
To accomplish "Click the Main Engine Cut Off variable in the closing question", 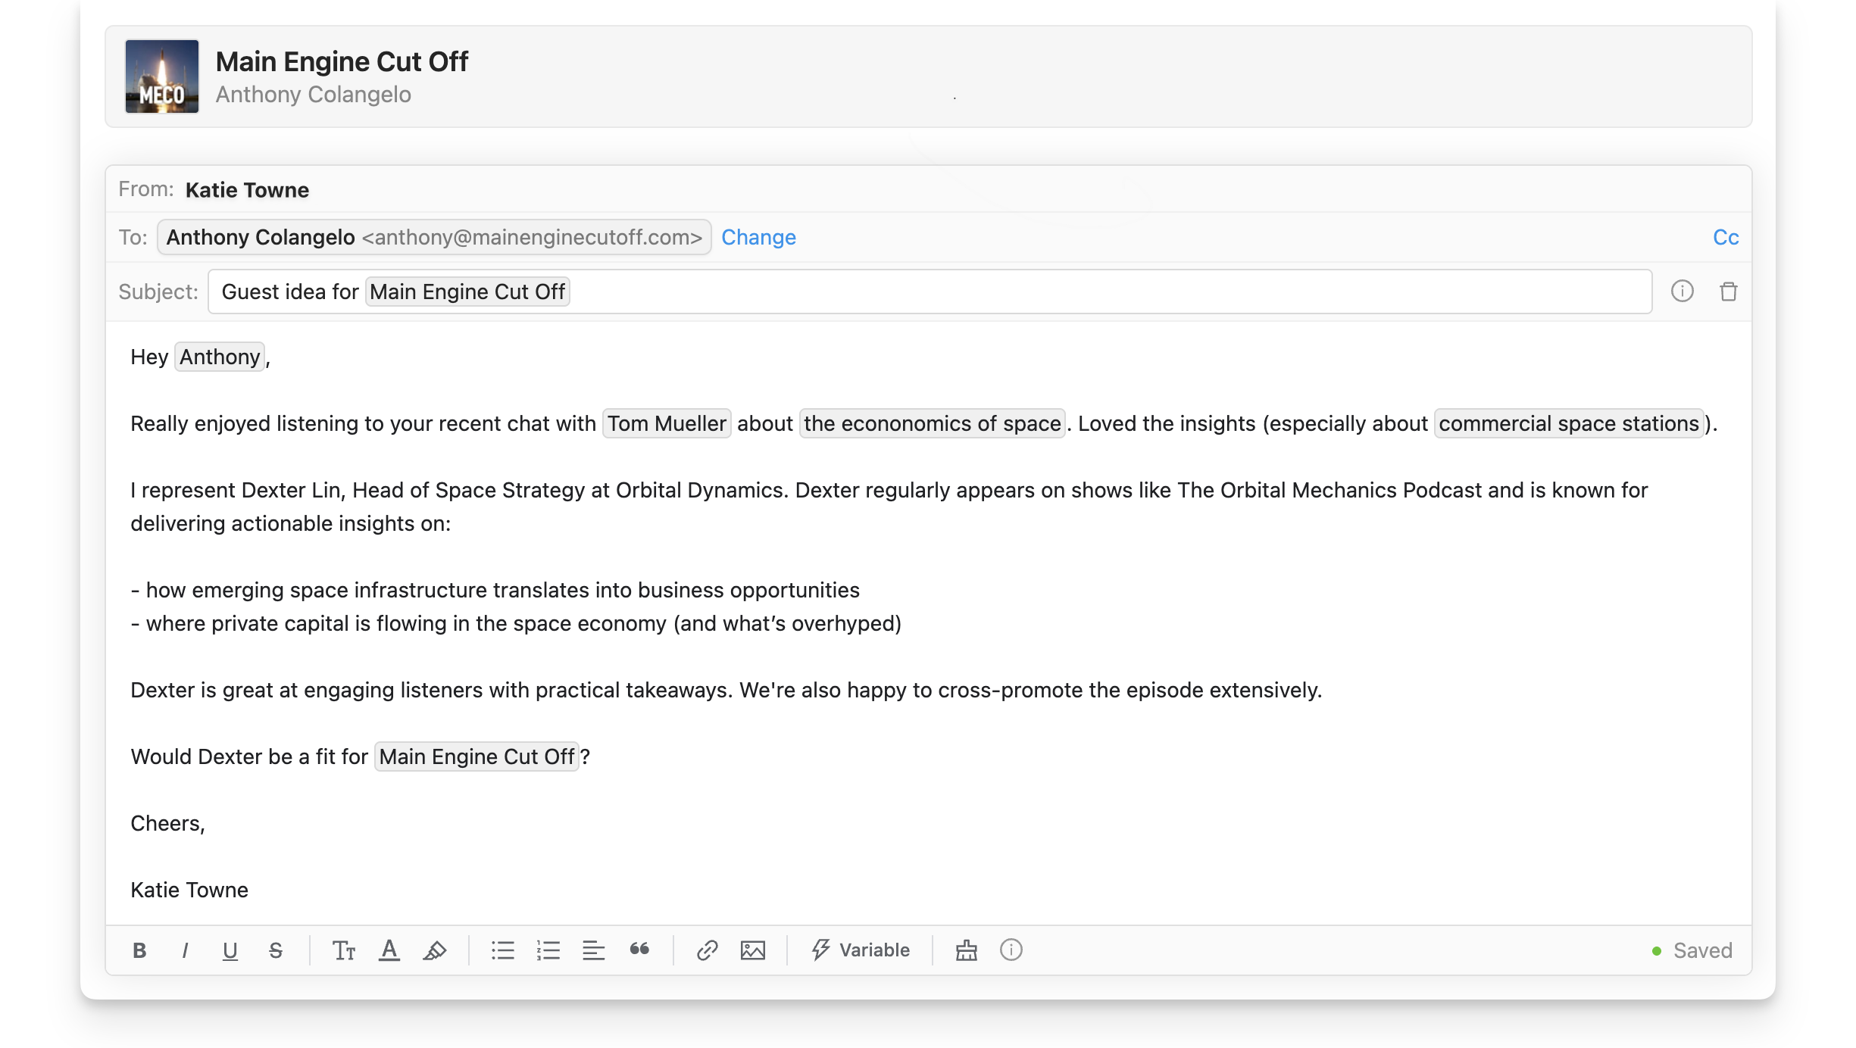I will 476,756.
